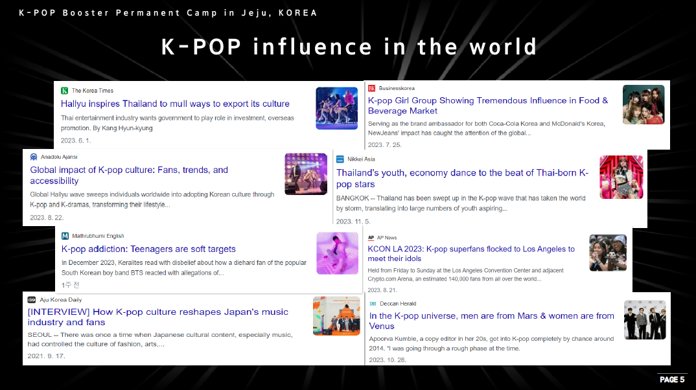Open 'KCON LA 2023' headline link
The height and width of the screenshot is (390, 696).
coord(471,254)
